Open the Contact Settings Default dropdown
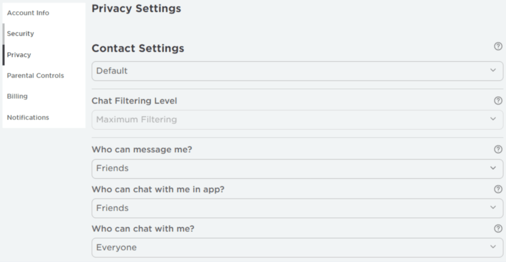506x262 pixels. pyautogui.click(x=297, y=71)
